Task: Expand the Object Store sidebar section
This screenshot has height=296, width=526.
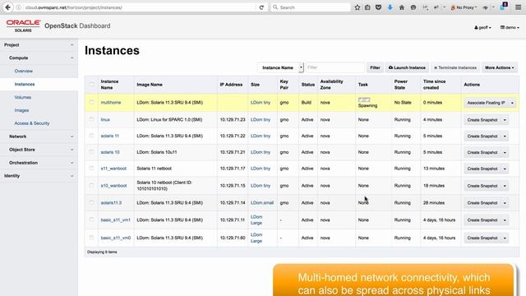Action: coord(39,150)
